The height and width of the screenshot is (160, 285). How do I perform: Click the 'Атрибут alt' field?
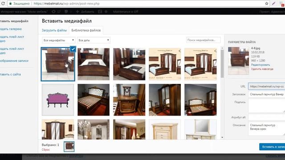coord(267,117)
